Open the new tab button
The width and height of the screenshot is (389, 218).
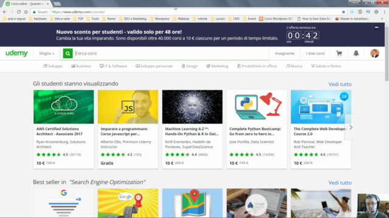(57, 4)
